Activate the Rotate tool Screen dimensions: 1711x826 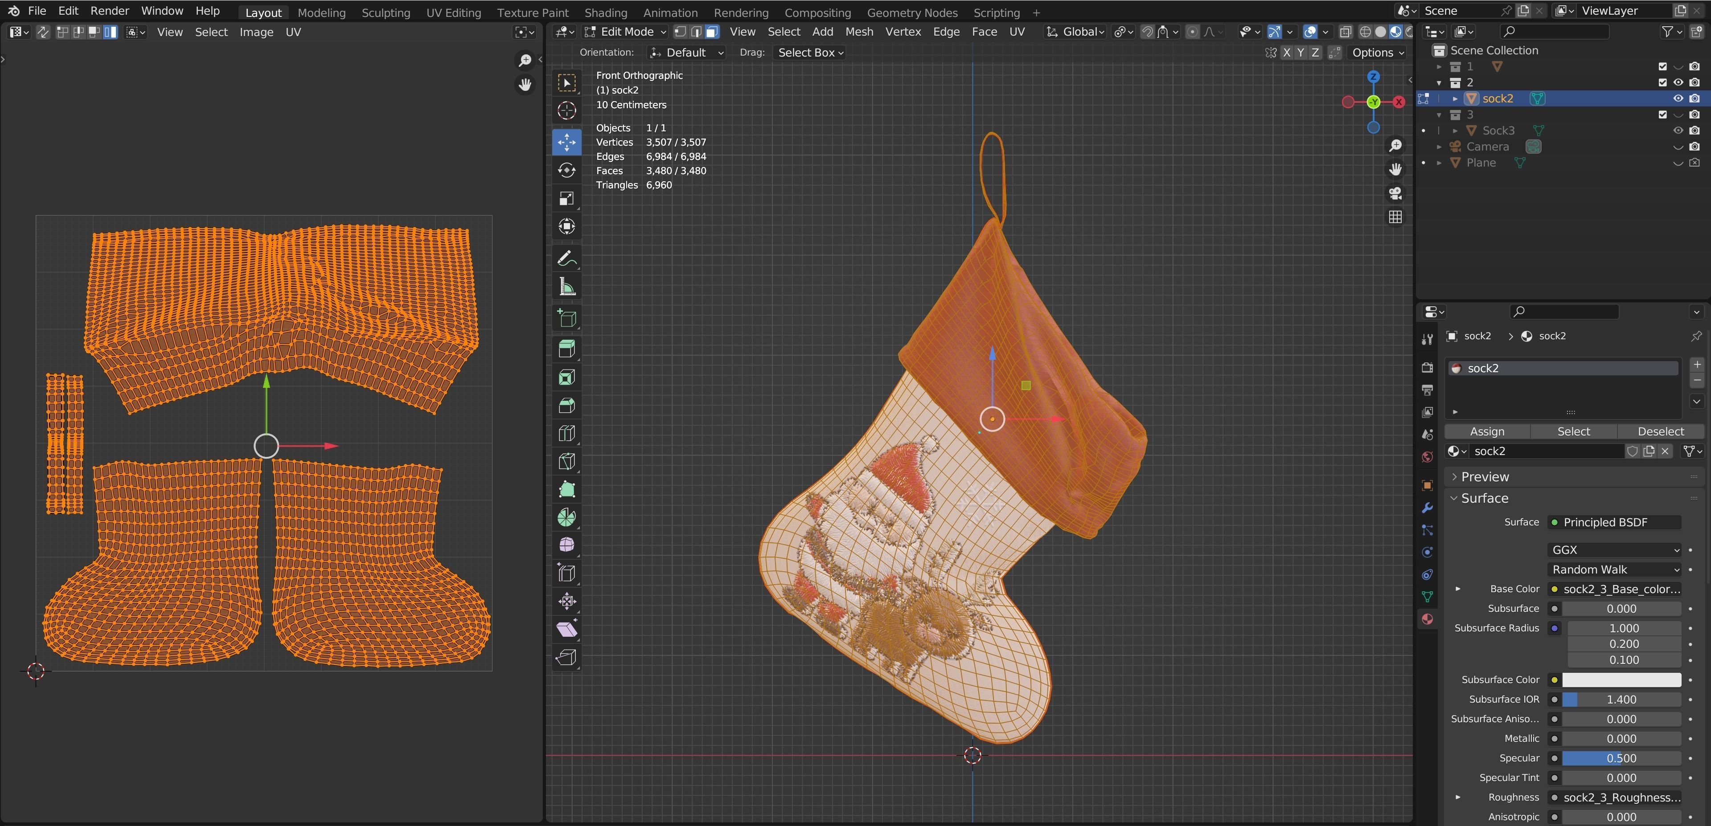(566, 171)
